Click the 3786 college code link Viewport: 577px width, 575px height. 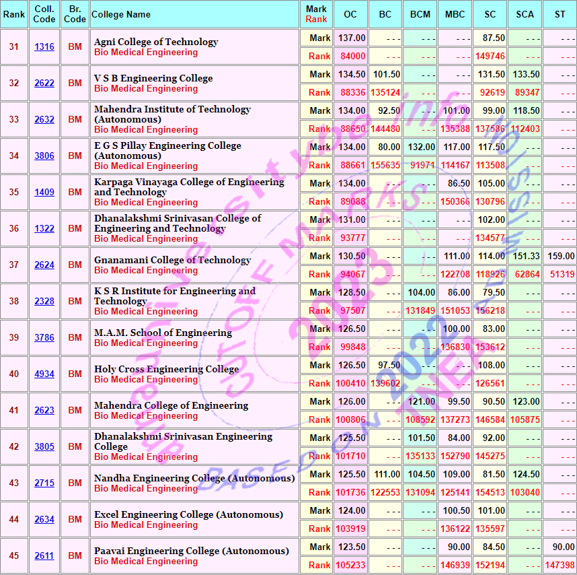tap(44, 338)
